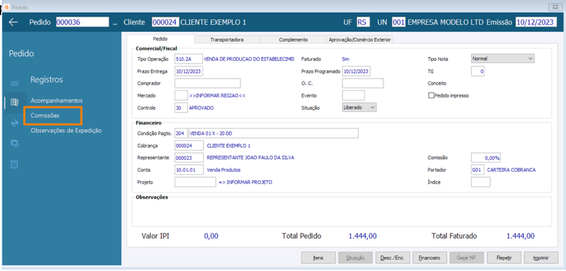
Task: Open the Aprovação/Comércio Exterior tab
Action: [x=359, y=40]
